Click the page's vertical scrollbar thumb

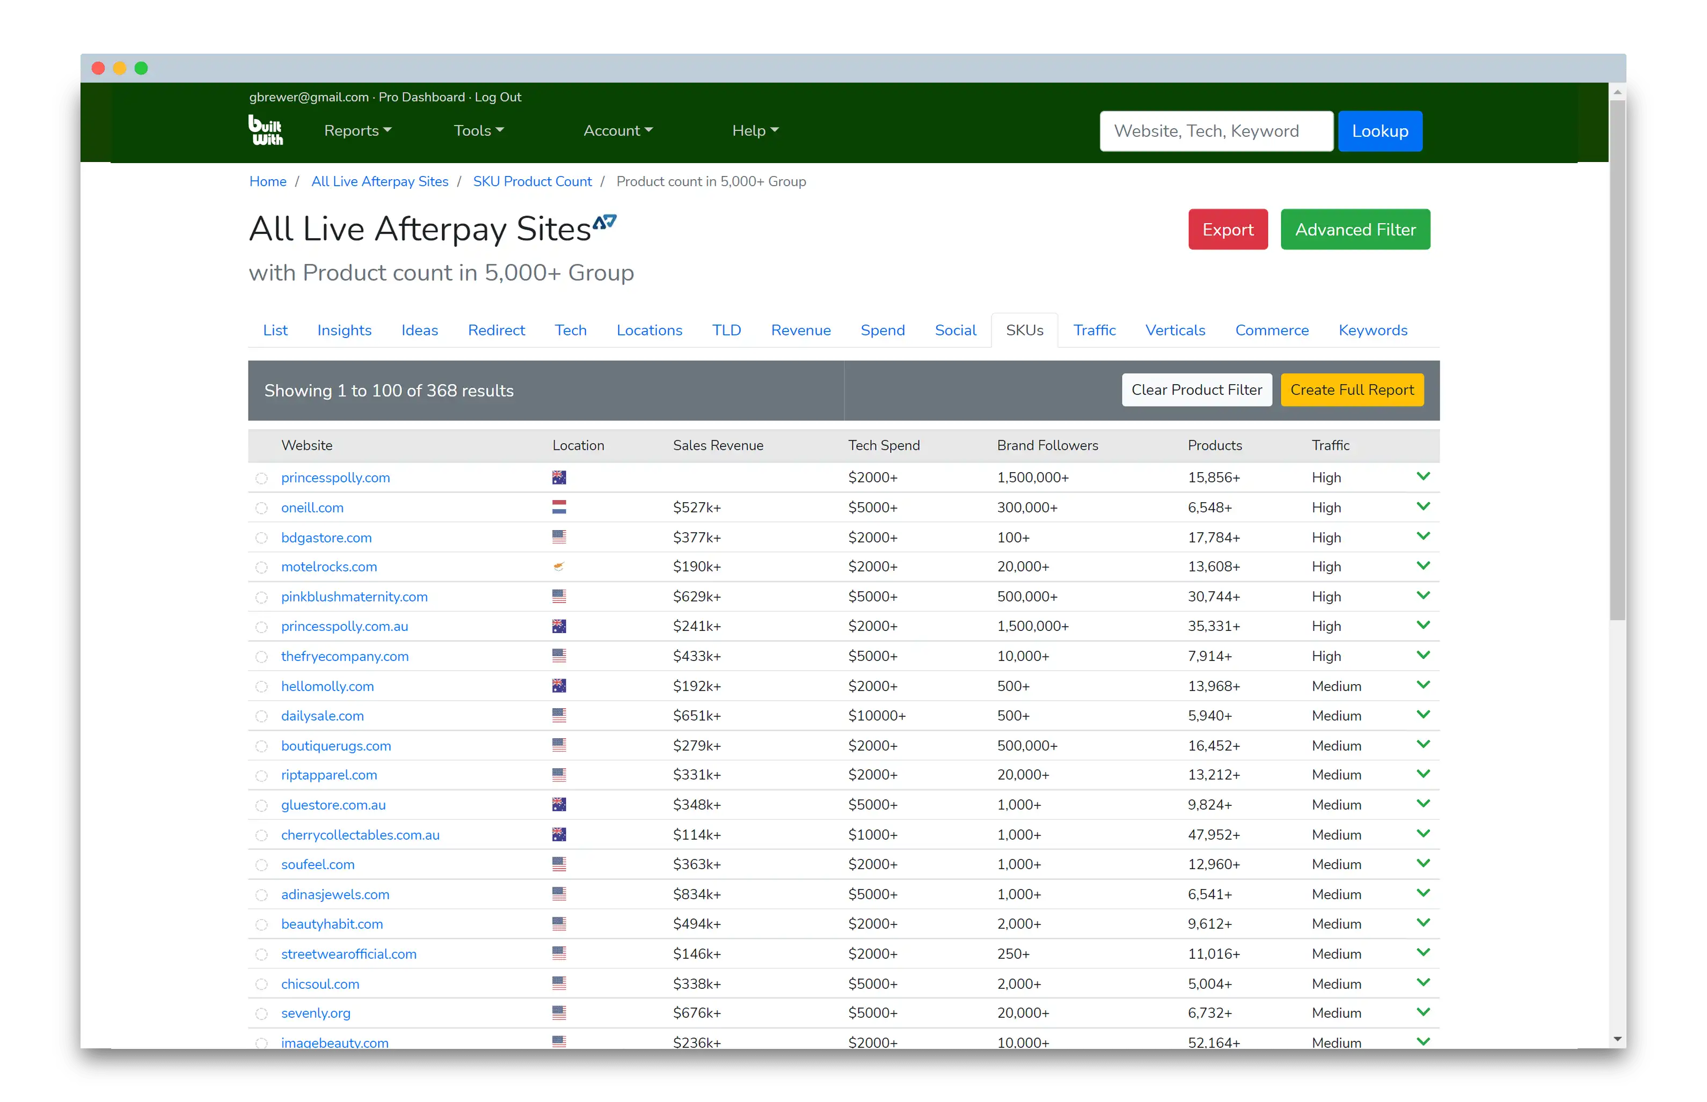pyautogui.click(x=1617, y=358)
